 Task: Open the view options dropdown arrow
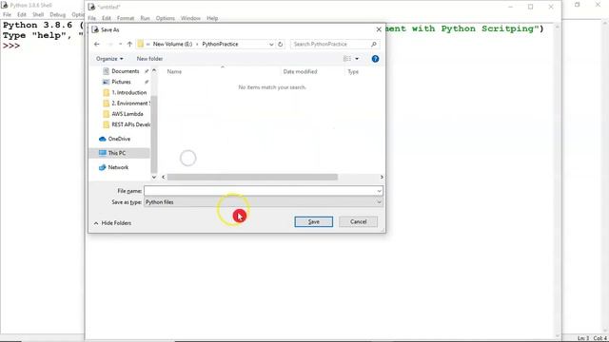pyautogui.click(x=357, y=59)
